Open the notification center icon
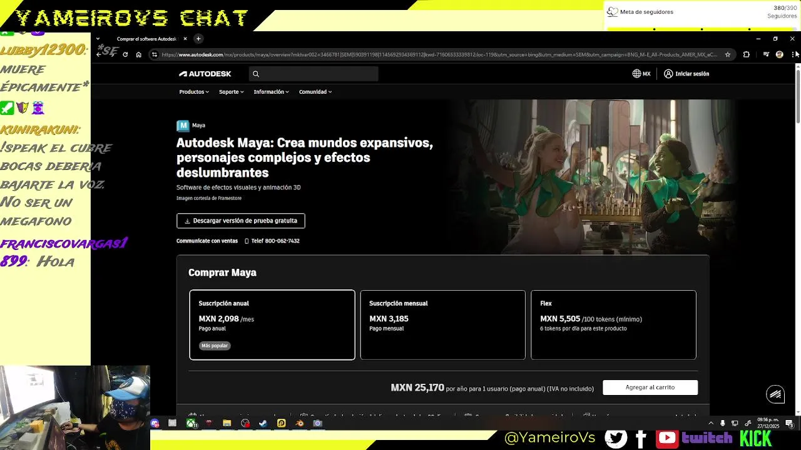This screenshot has height=450, width=801. click(790, 423)
